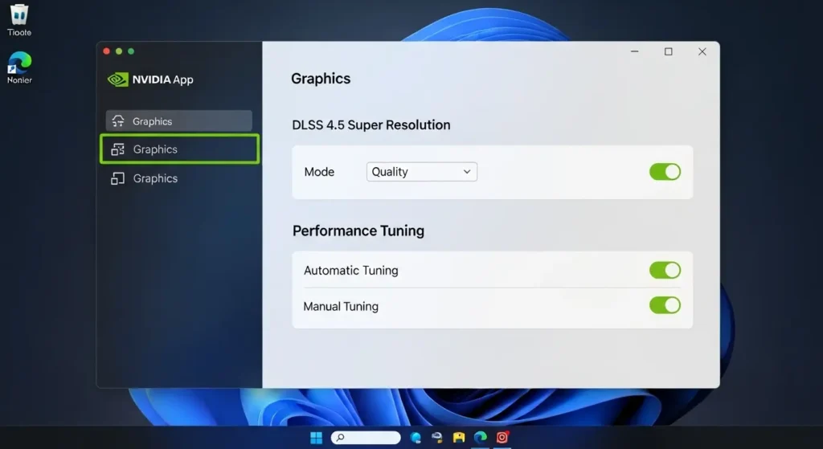Minimize the NVIDIA App window
The height and width of the screenshot is (449, 823).
pos(635,51)
